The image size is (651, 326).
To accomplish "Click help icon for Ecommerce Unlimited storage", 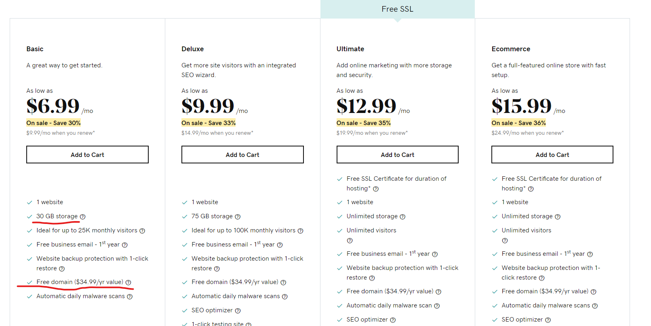I will [558, 217].
